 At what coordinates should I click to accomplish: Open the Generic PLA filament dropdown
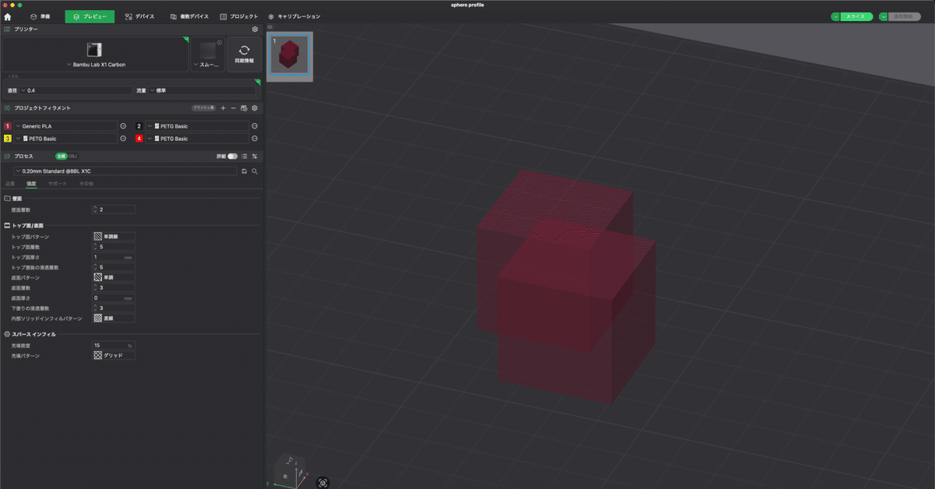tap(65, 125)
